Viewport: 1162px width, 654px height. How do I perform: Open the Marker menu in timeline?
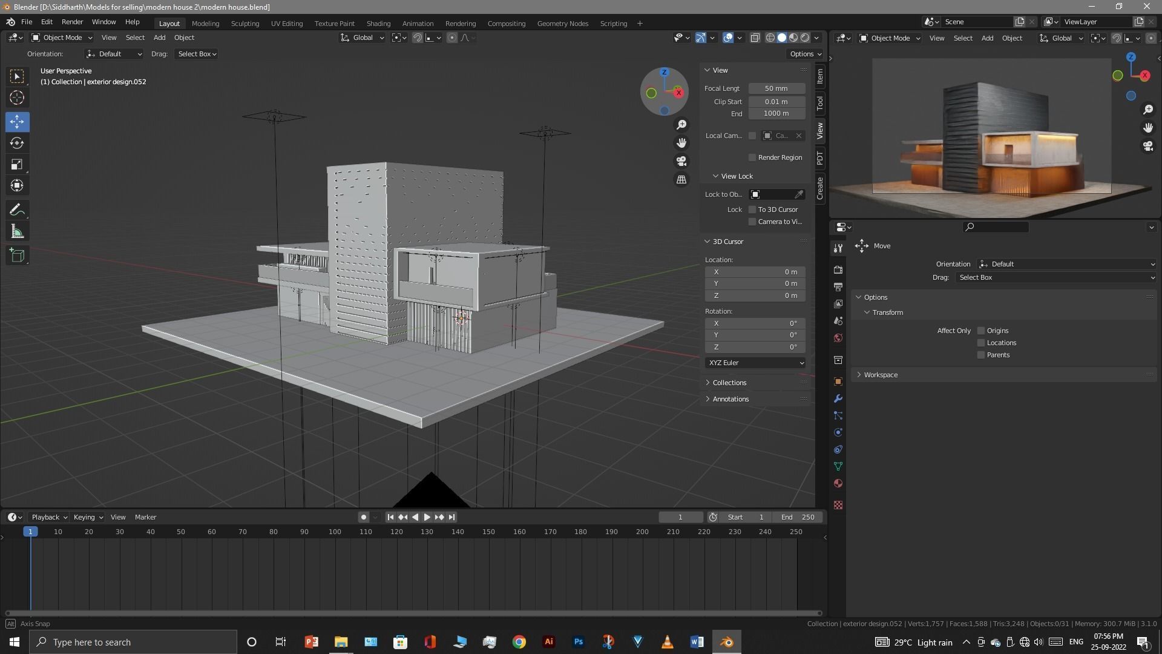145,517
